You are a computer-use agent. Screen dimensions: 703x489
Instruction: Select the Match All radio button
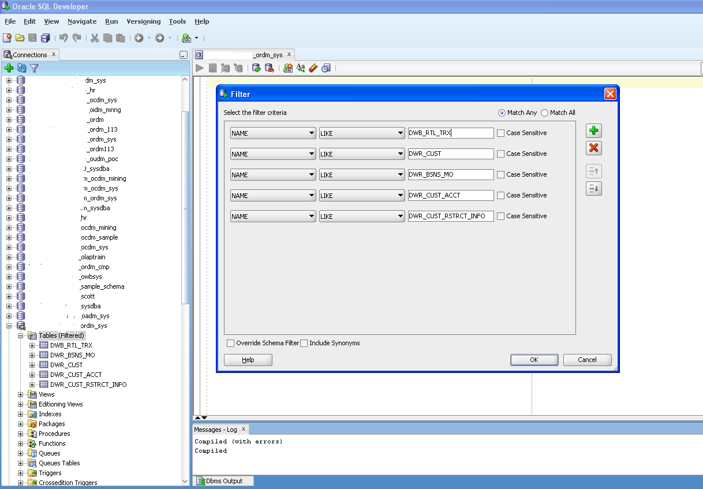click(x=545, y=113)
